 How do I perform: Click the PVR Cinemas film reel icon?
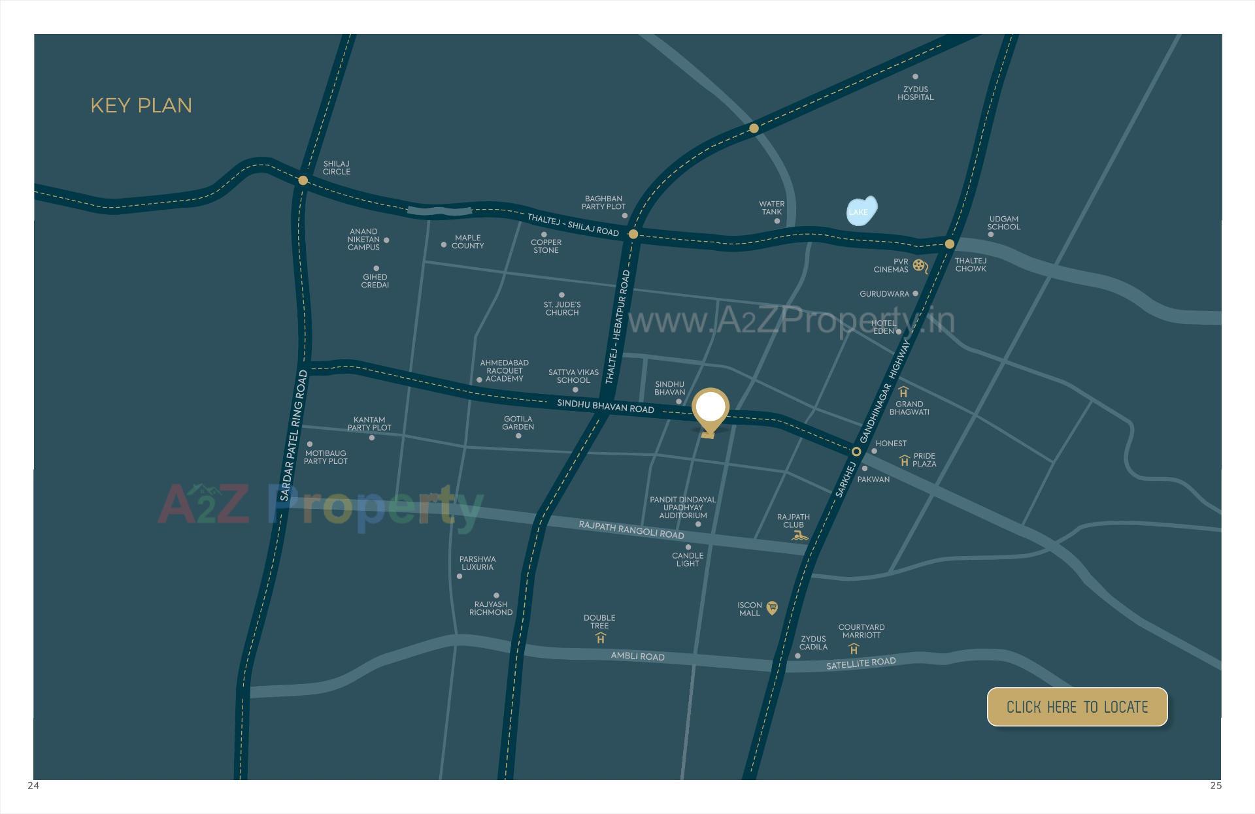click(918, 265)
